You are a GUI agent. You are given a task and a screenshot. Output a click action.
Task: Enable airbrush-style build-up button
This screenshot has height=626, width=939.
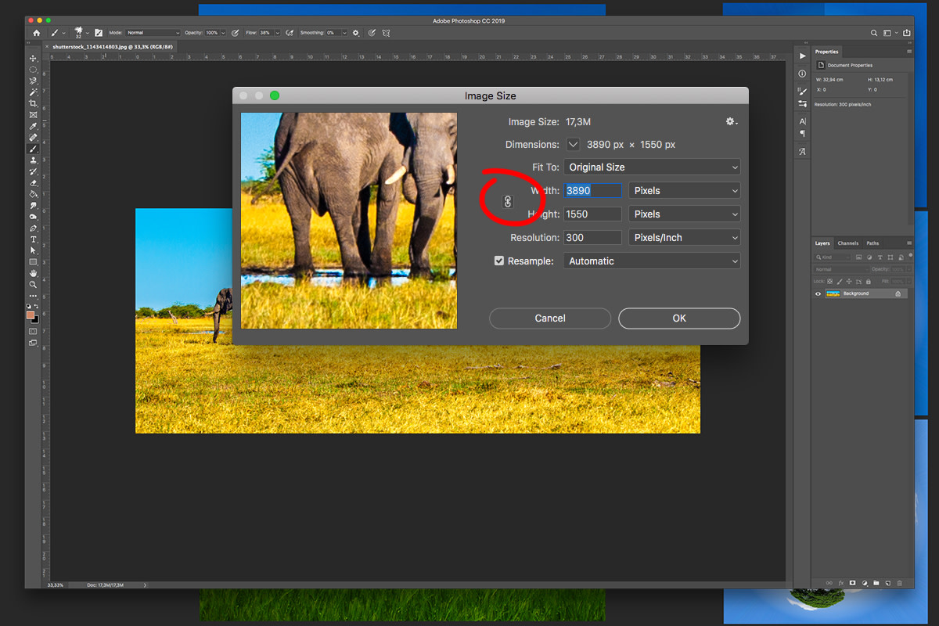click(290, 33)
